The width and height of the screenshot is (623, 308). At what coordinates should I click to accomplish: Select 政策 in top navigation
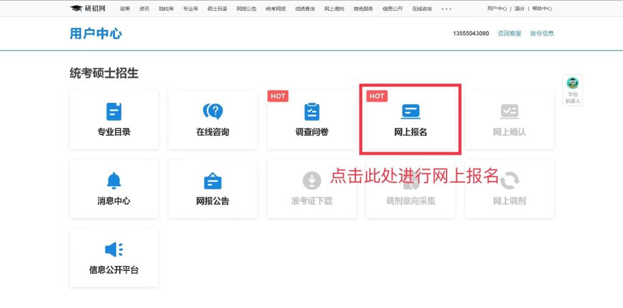pos(125,9)
